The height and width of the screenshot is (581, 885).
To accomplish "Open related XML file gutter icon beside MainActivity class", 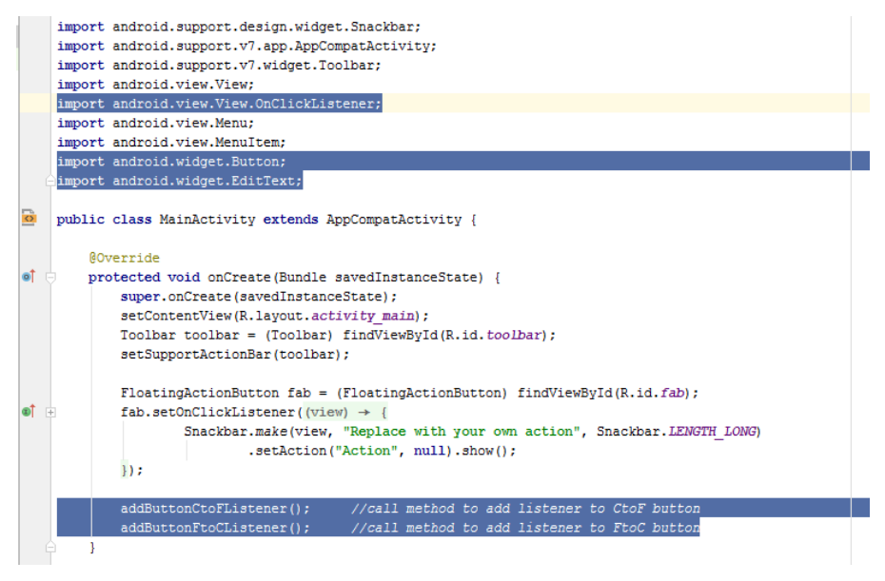I will point(29,218).
